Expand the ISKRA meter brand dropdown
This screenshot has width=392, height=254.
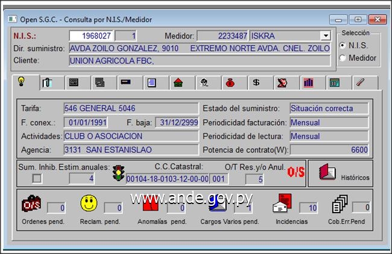[325, 36]
